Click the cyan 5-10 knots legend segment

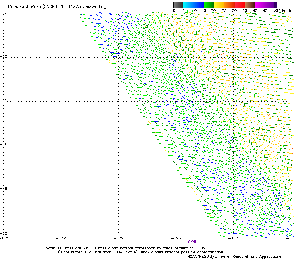[188, 5]
